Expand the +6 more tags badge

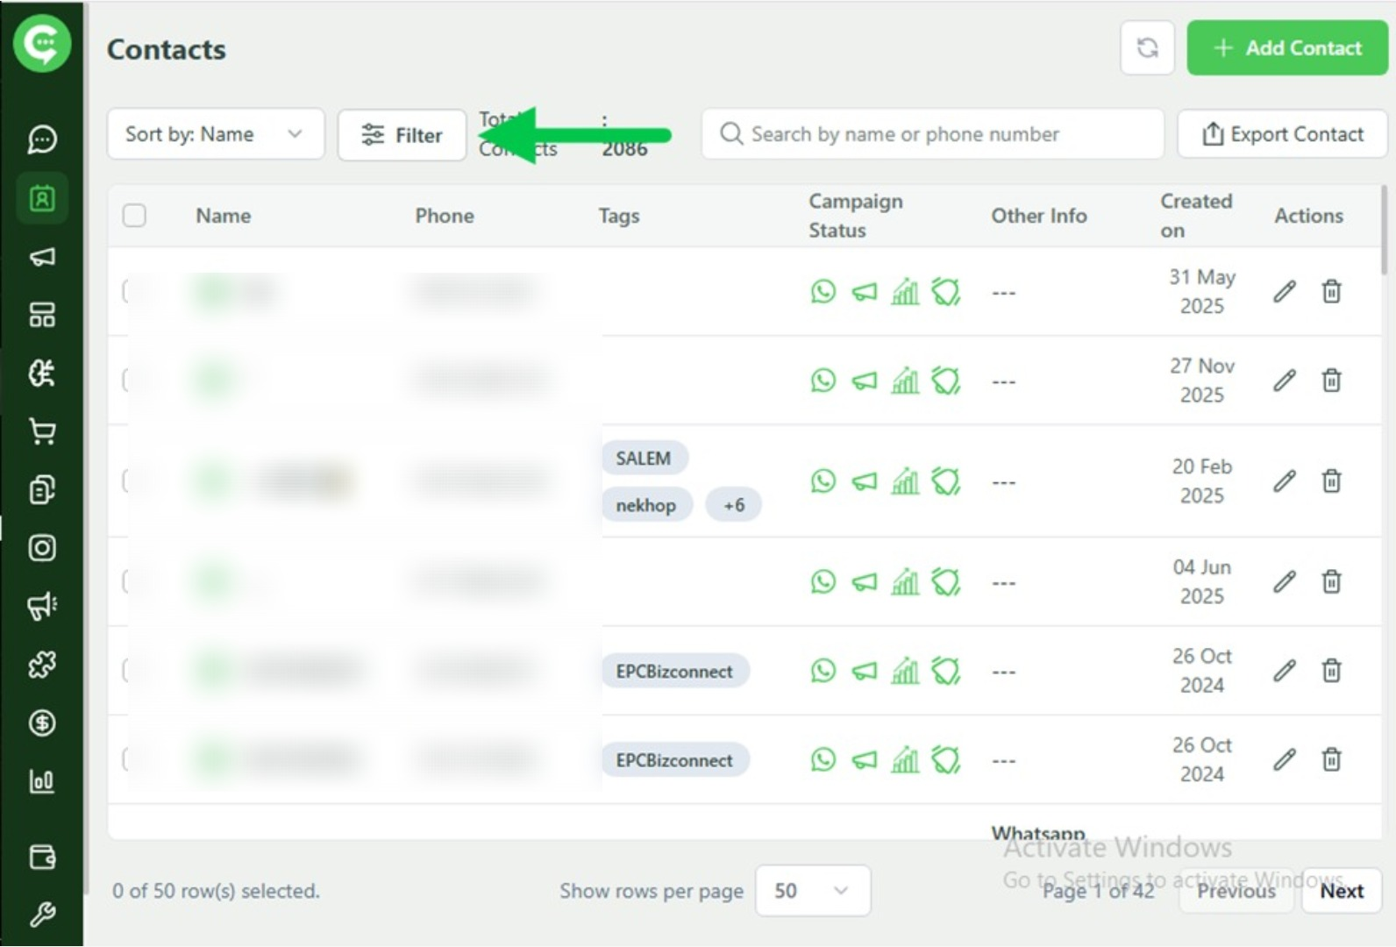(734, 505)
